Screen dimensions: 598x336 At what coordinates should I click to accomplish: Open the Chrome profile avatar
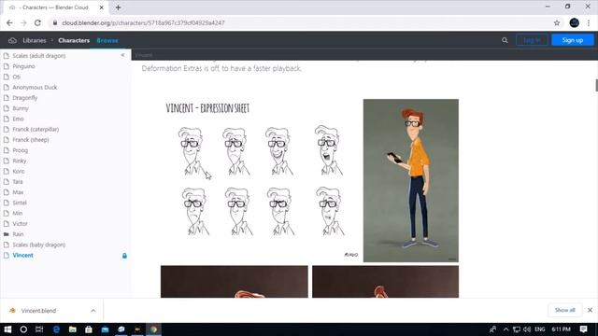click(574, 22)
